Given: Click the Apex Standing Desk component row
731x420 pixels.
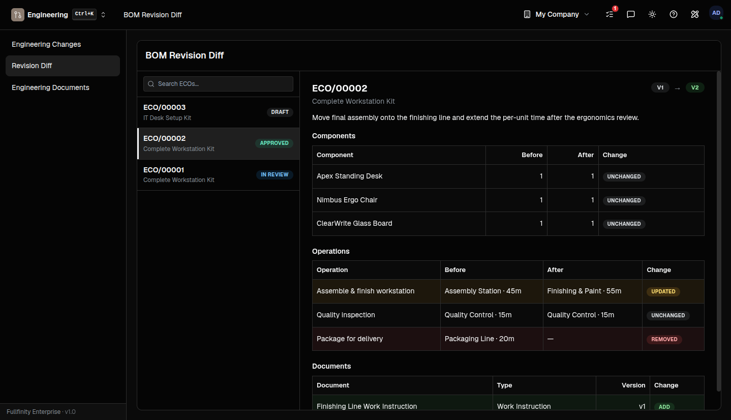Looking at the screenshot, I should point(508,176).
